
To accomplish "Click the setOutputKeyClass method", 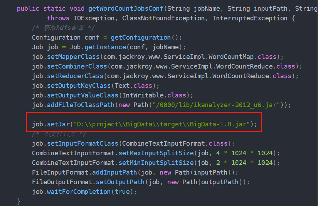I will pos(79,86).
